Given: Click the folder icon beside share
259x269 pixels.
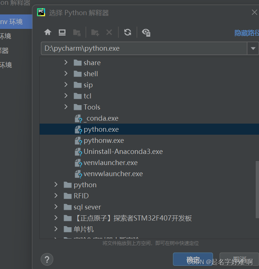Looking at the screenshot, I should click(x=78, y=63).
